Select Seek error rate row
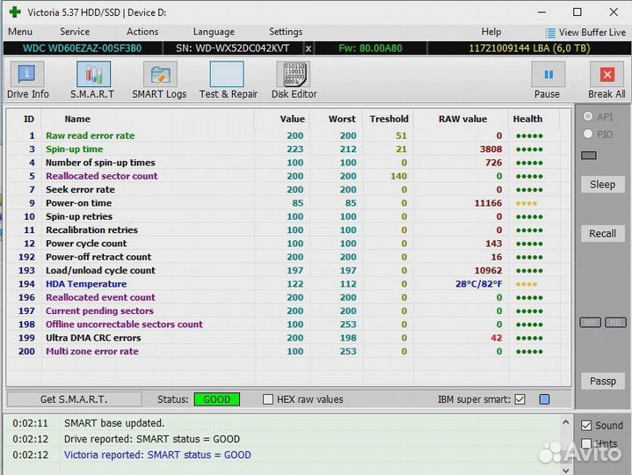This screenshot has width=632, height=475. click(288, 189)
